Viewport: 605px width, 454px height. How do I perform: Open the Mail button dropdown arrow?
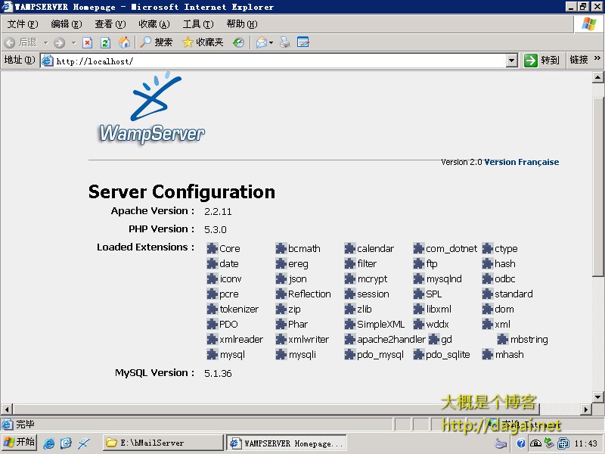pos(271,42)
